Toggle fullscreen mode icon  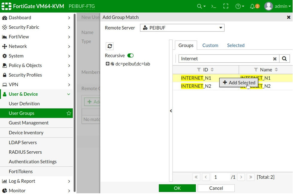pyautogui.click(x=226, y=6)
